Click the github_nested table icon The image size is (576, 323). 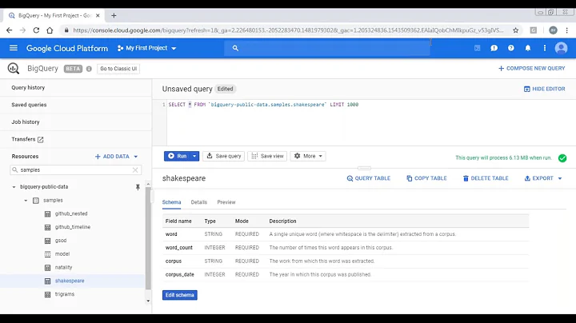(x=47, y=214)
